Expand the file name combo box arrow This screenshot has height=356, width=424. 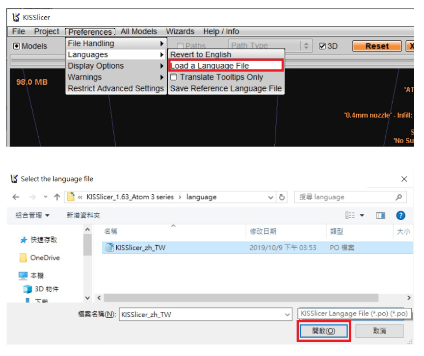pyautogui.click(x=288, y=315)
